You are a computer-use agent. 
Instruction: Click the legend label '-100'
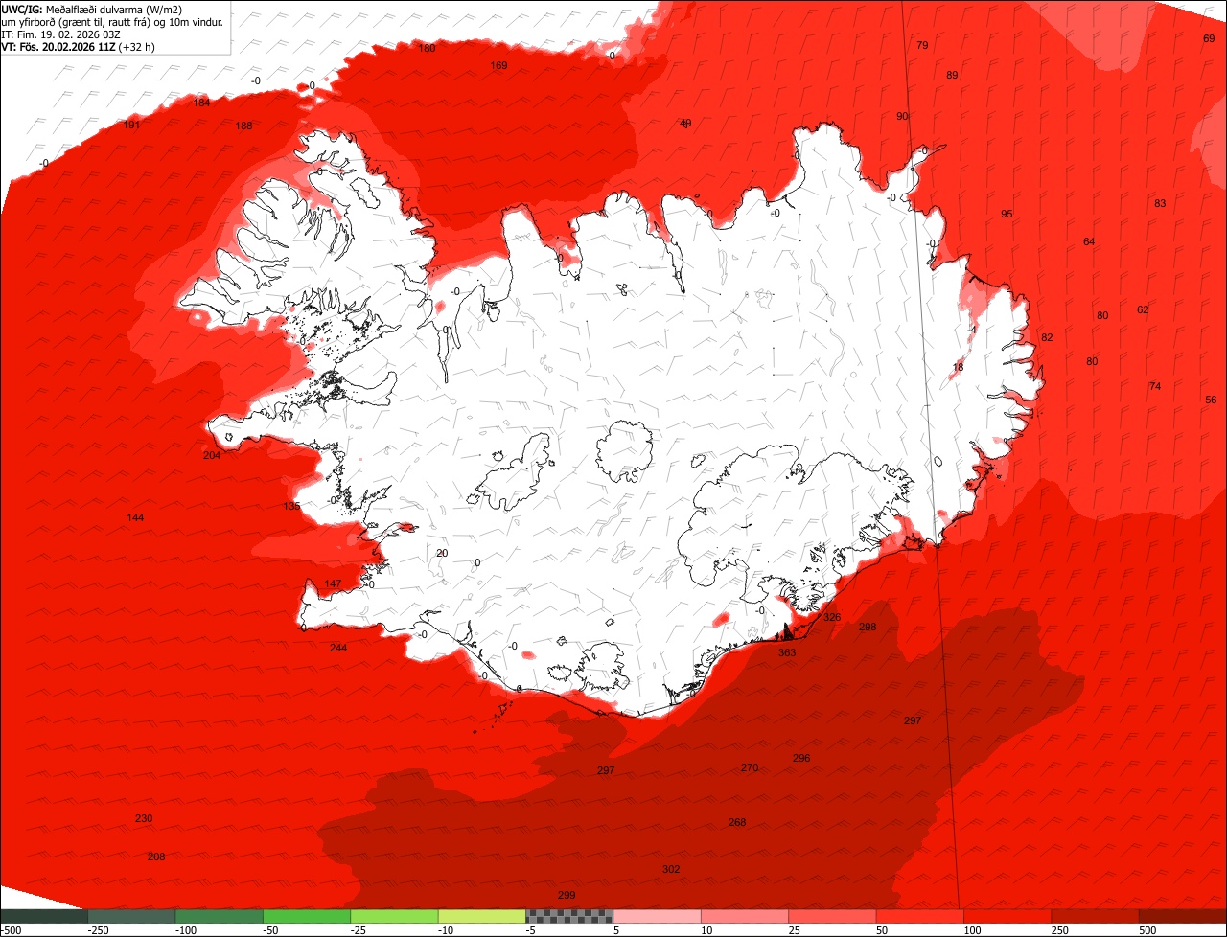[x=185, y=930]
